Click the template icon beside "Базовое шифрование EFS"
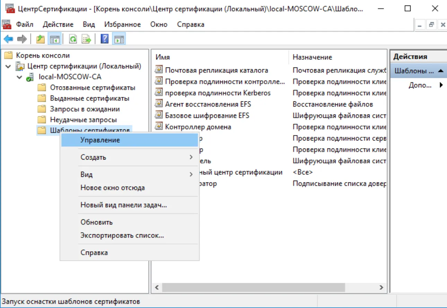This screenshot has width=447, height=308. tap(159, 116)
